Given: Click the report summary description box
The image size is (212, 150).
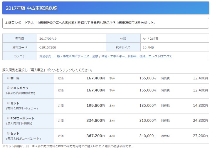Looking at the screenshot, I should (106, 23).
